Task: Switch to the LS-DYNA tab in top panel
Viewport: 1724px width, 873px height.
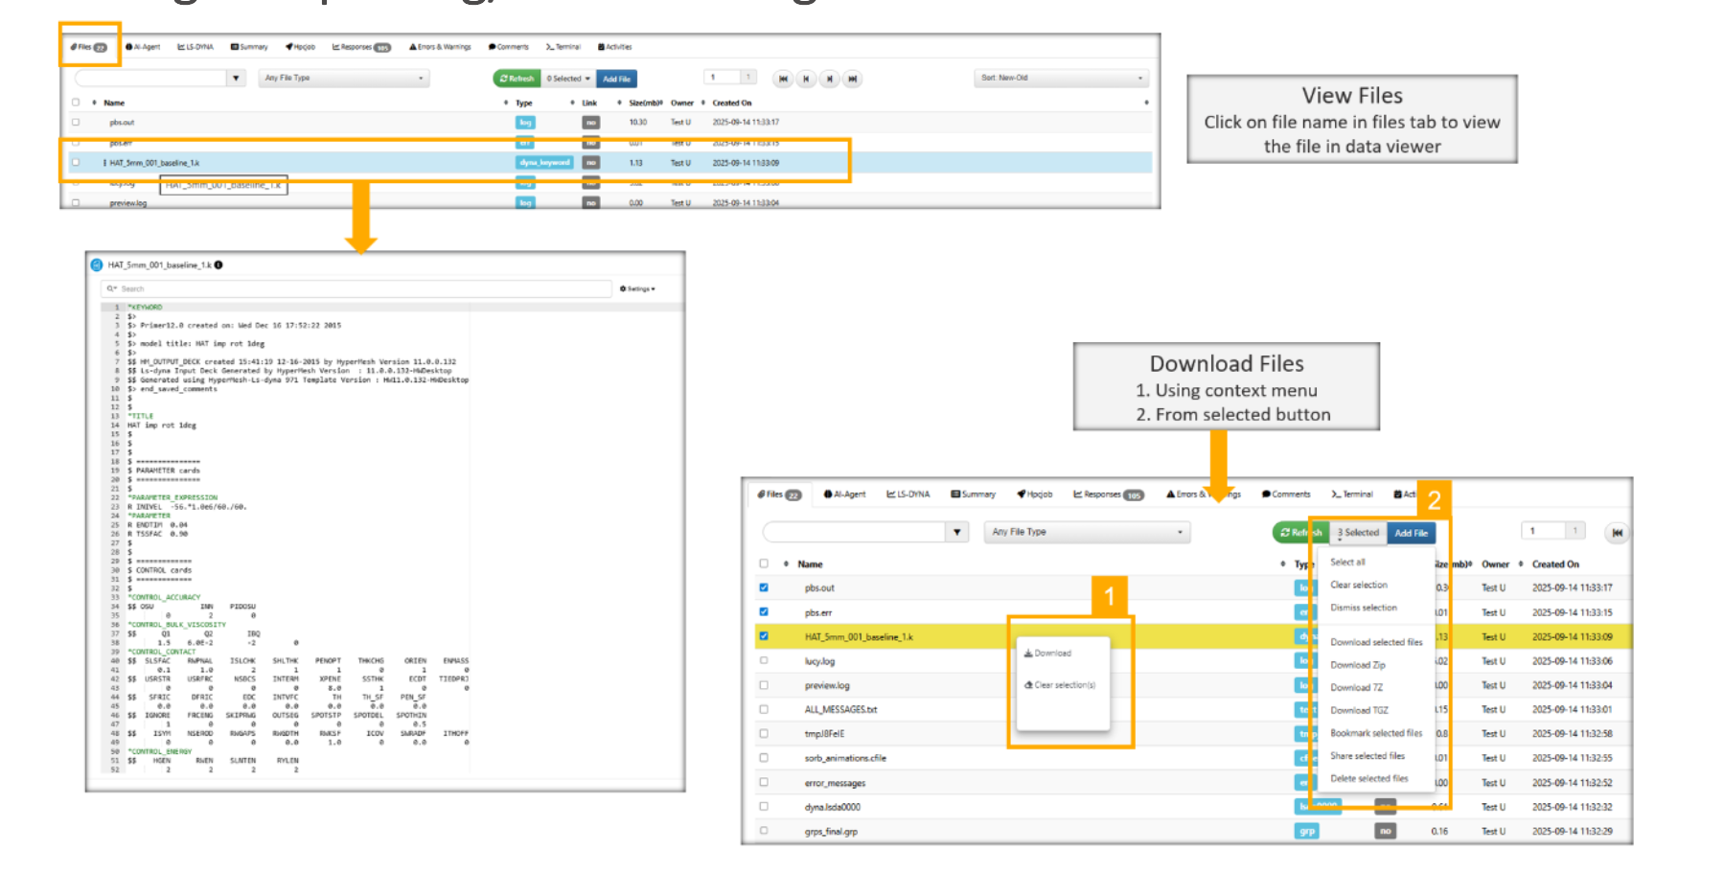Action: tap(195, 47)
